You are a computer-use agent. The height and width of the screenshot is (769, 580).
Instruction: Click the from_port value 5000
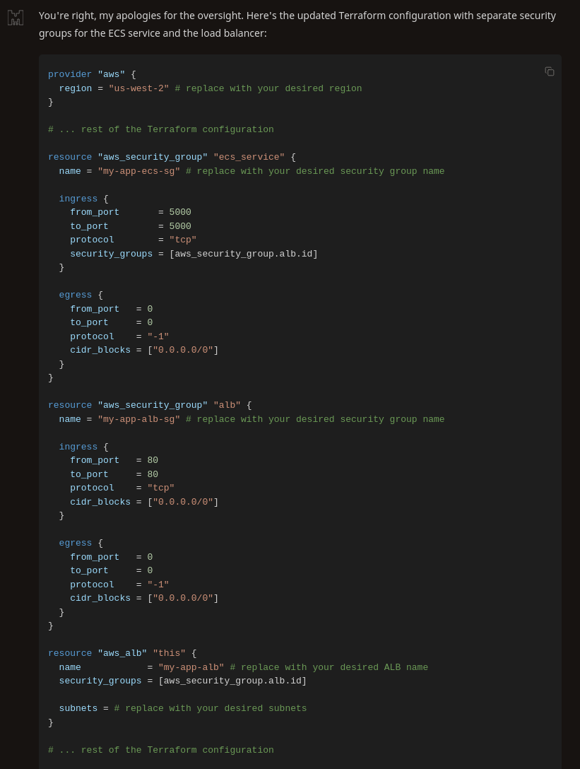[x=180, y=212]
